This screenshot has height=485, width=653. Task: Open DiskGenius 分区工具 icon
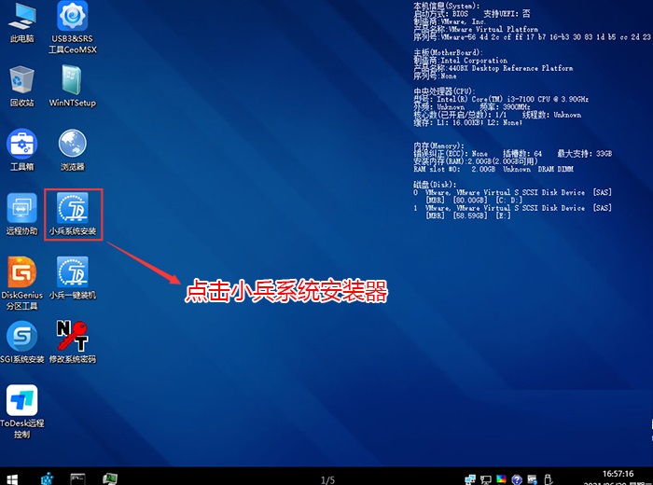tap(21, 284)
